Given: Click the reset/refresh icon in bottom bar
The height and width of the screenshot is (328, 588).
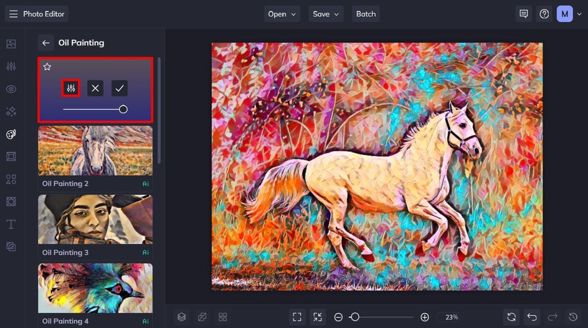Looking at the screenshot, I should 511,317.
